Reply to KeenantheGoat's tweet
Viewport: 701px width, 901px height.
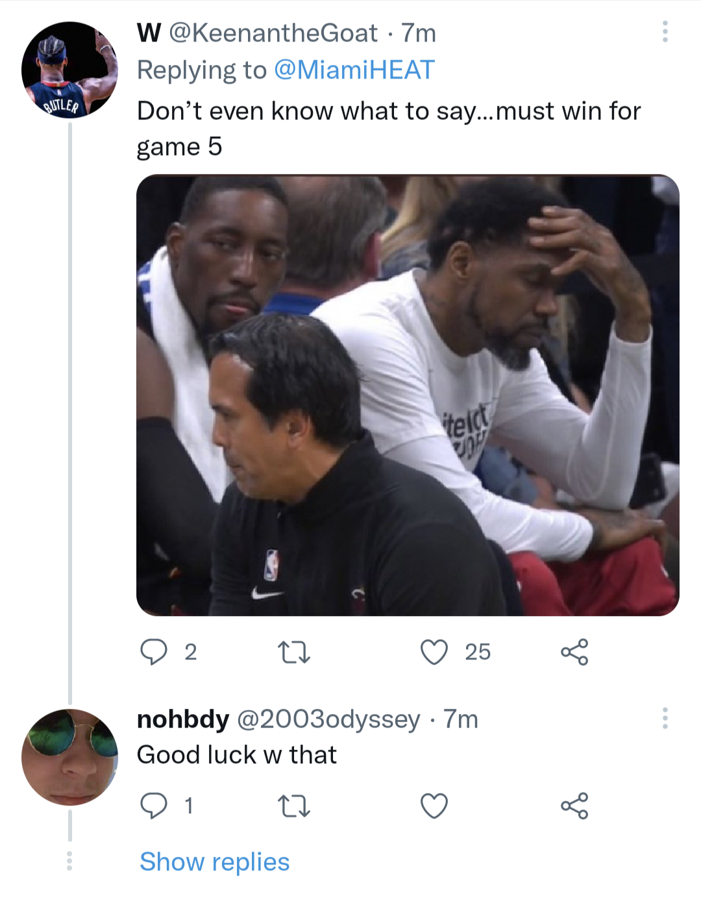154,652
